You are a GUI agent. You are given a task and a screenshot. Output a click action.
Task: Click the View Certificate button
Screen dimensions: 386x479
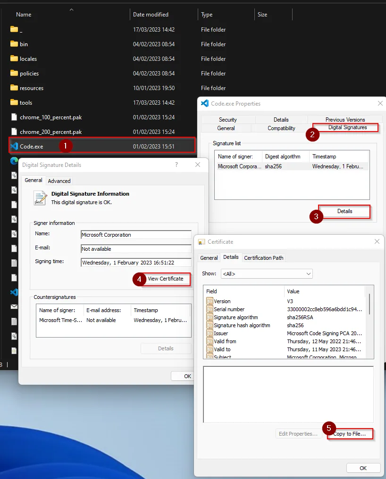166,279
